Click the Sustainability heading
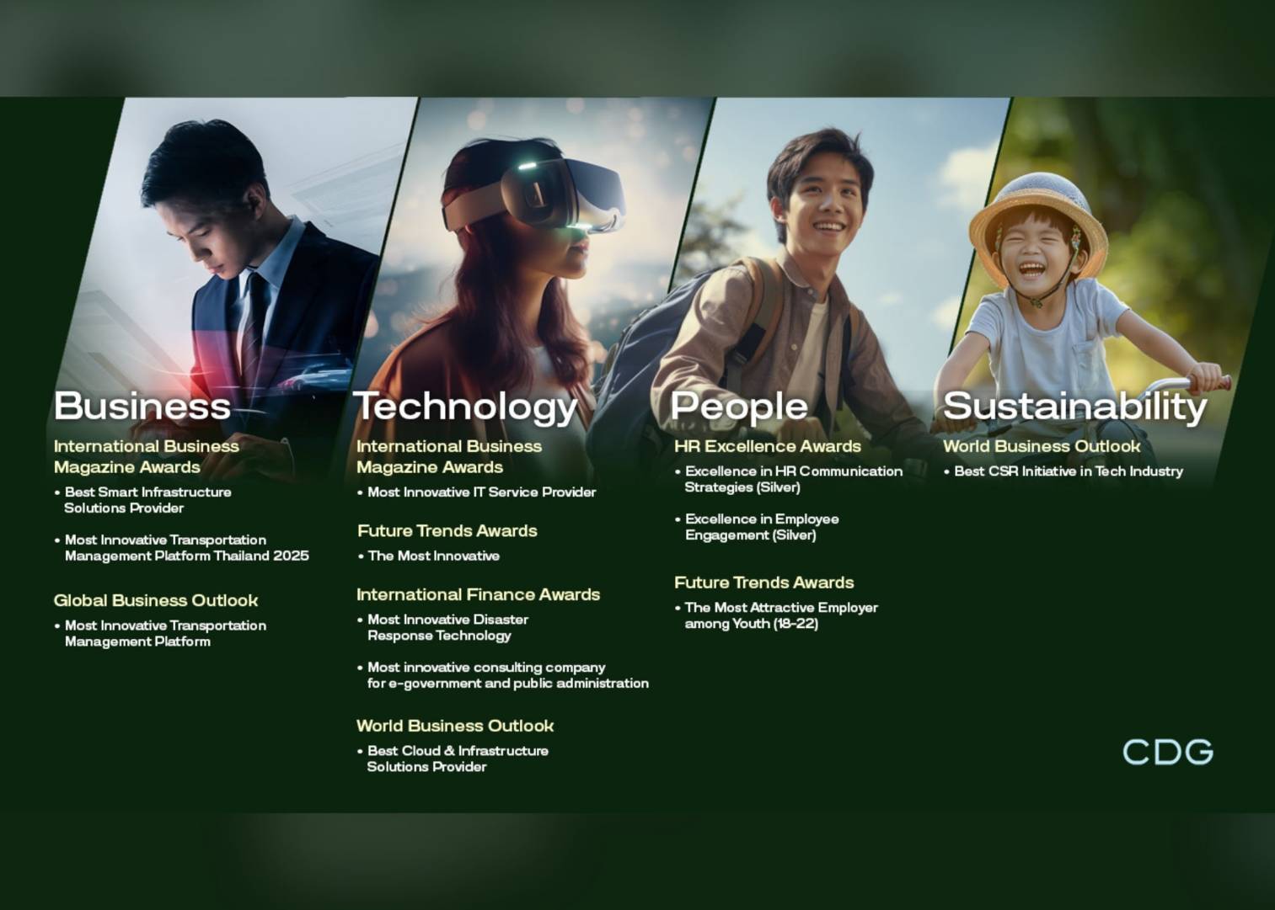 1074,406
